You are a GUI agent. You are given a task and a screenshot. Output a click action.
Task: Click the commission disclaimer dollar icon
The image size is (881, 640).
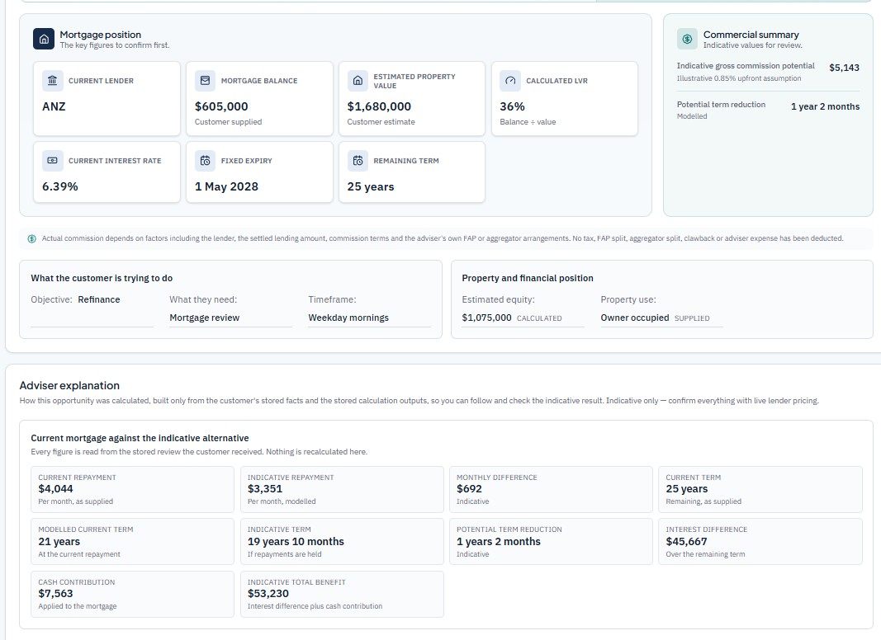pyautogui.click(x=32, y=238)
